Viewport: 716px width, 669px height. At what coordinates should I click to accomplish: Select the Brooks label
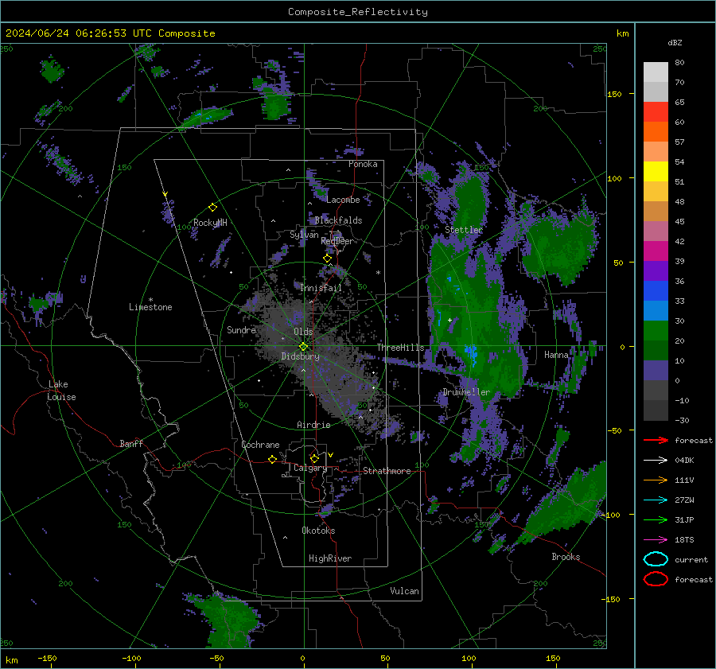(566, 557)
